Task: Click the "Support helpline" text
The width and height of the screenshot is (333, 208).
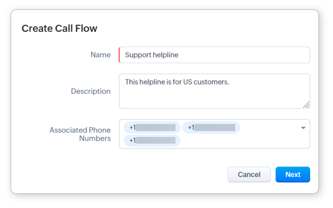Action: [x=152, y=55]
